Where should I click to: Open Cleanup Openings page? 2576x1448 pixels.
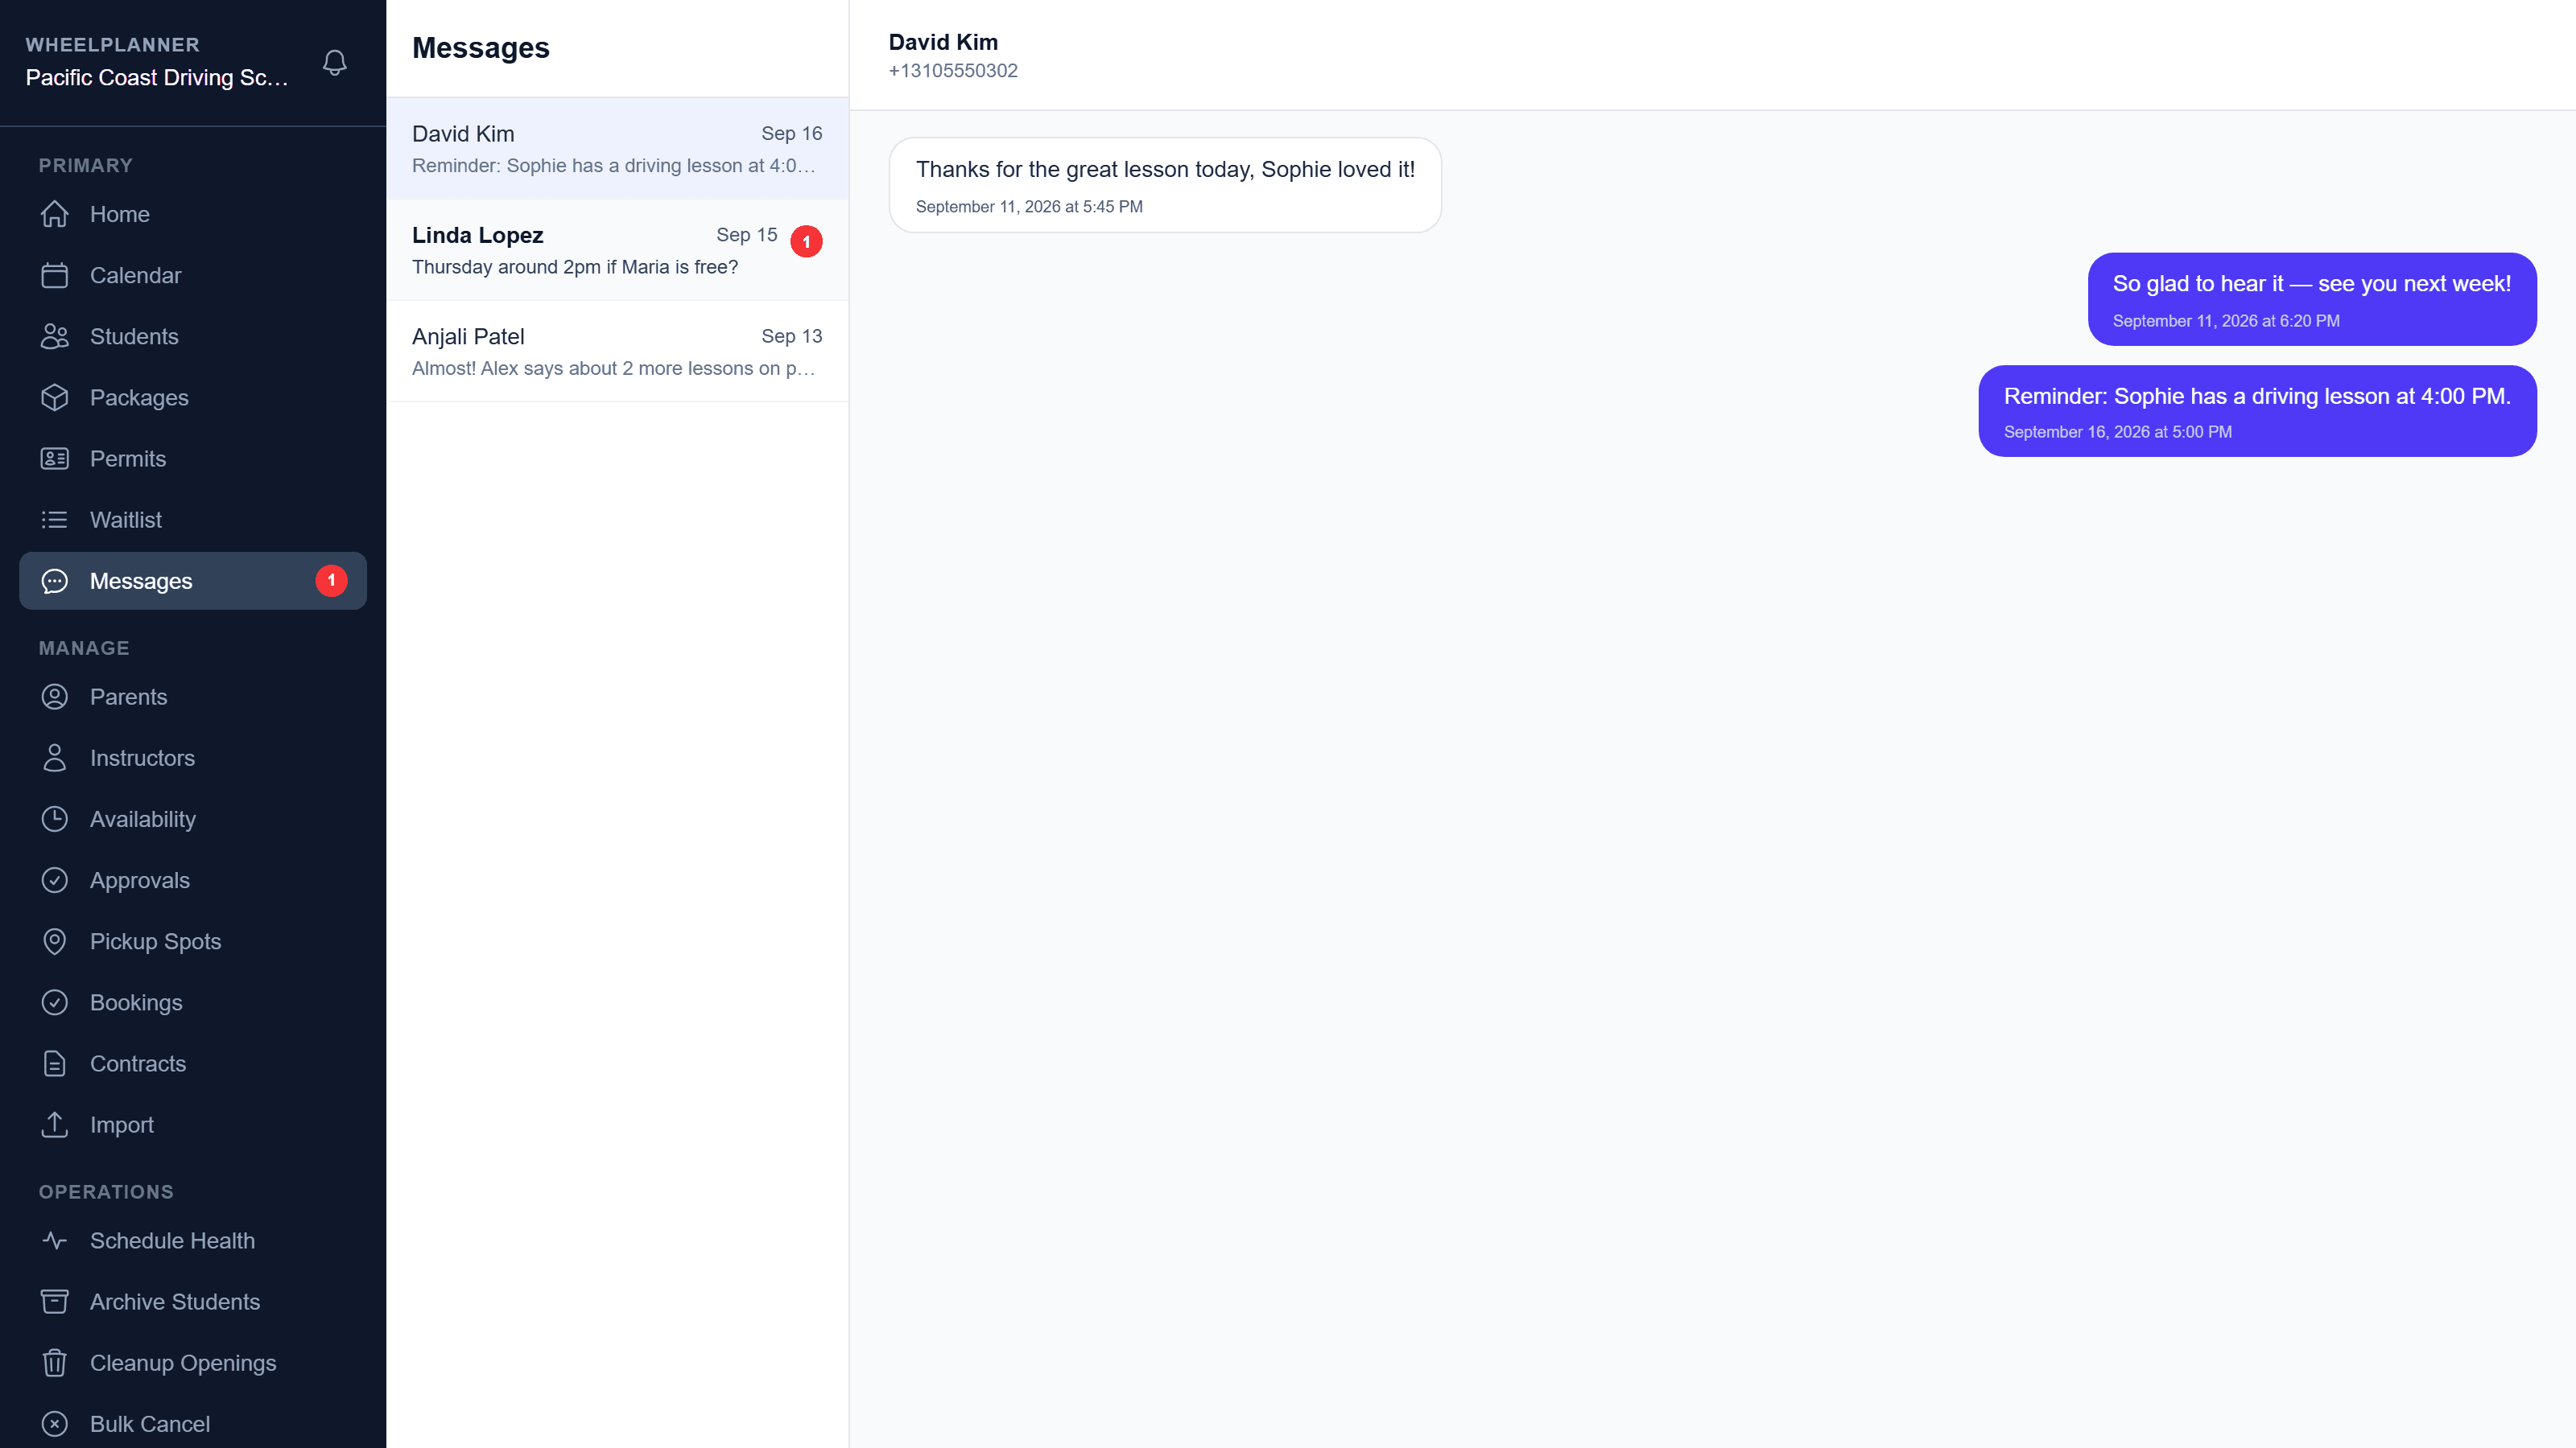[x=193, y=1363]
